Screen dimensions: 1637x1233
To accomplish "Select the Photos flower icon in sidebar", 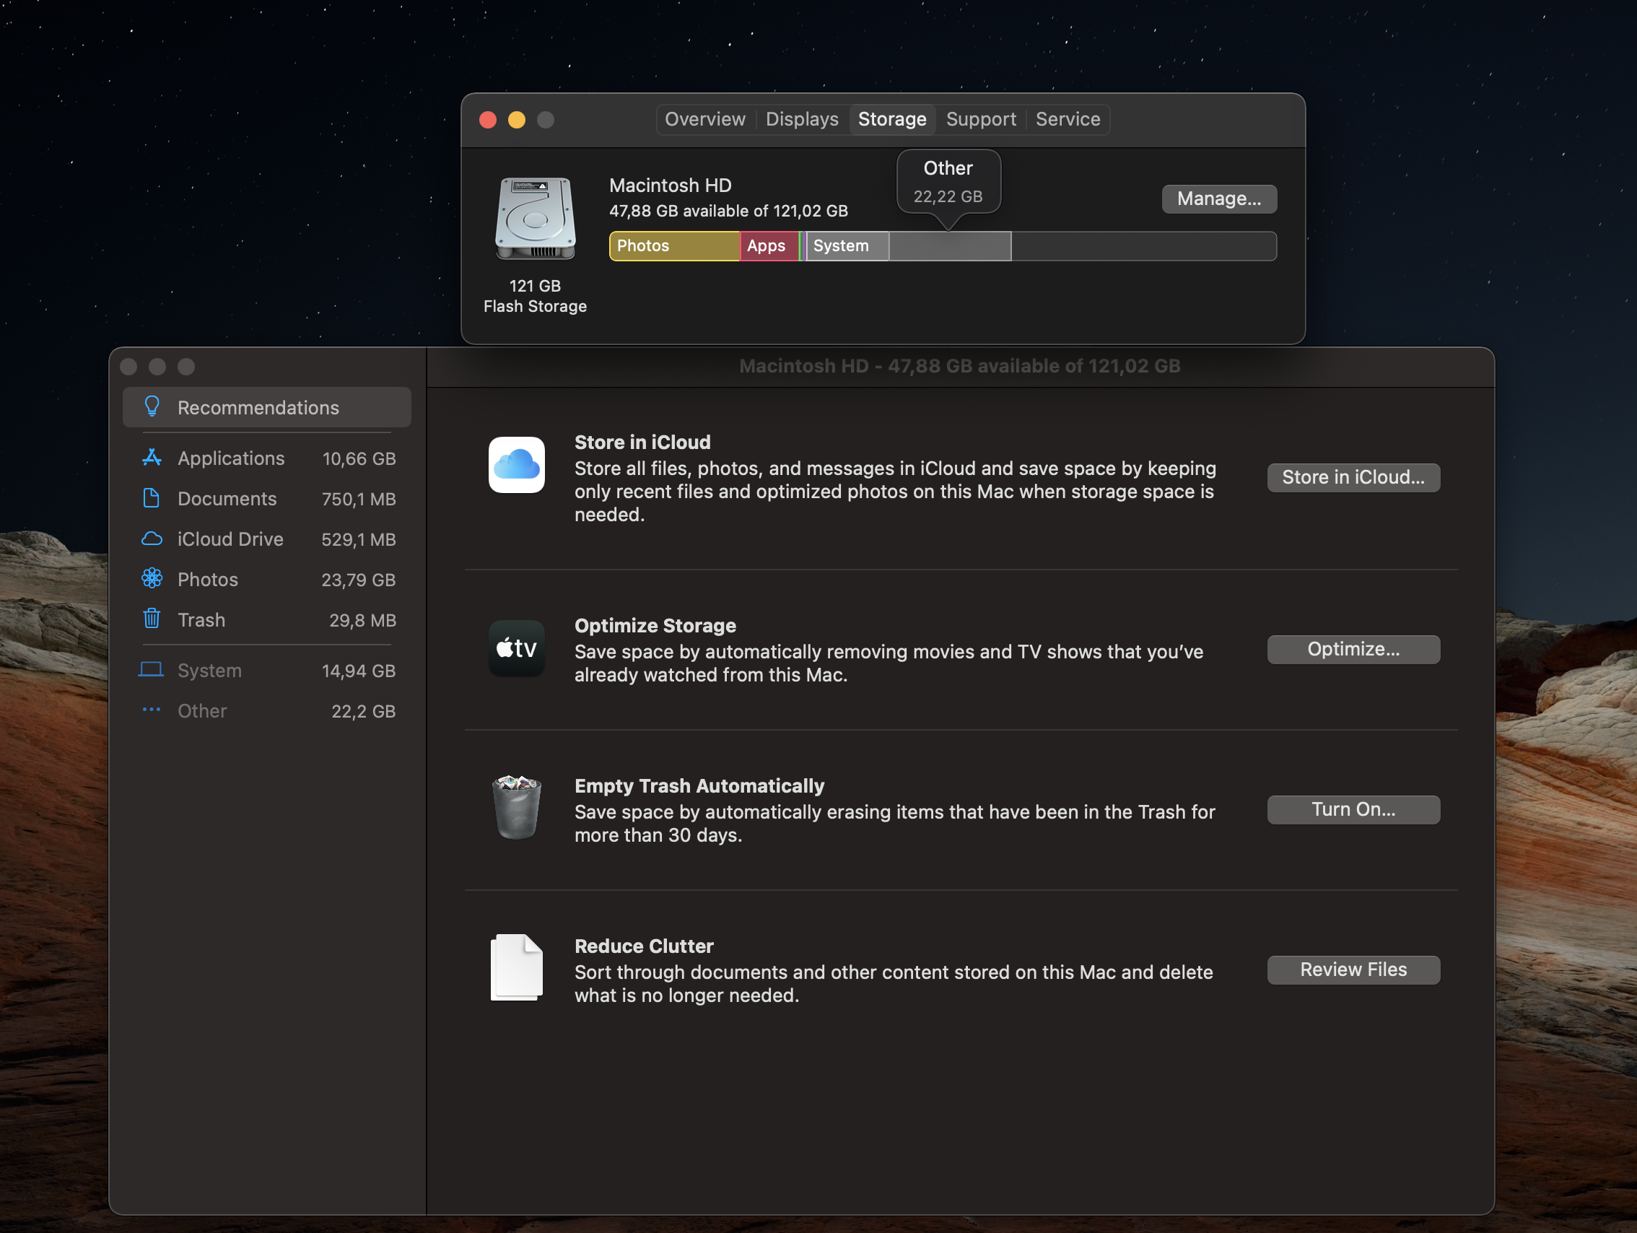I will coord(152,579).
